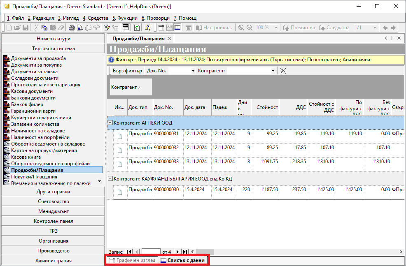Open Покупки/Плащания report in sidebar

click(x=34, y=177)
